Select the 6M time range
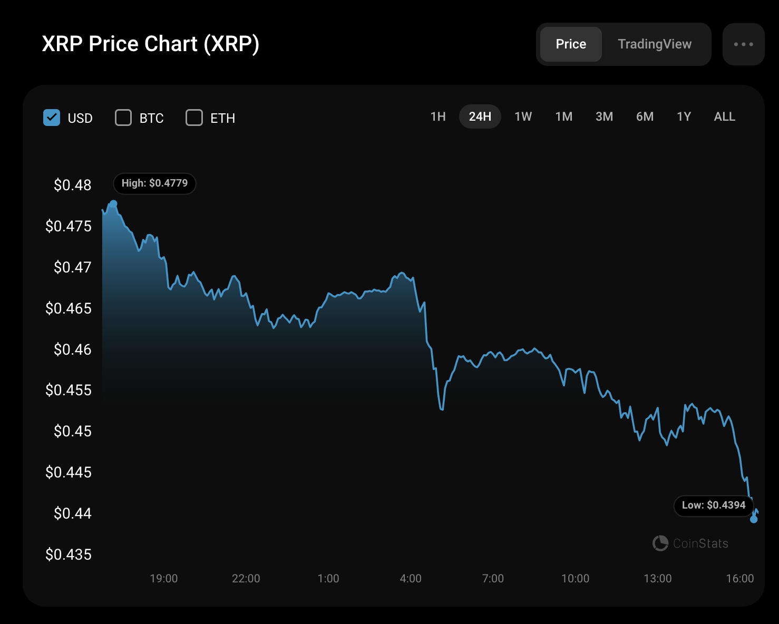779x624 pixels. 645,116
